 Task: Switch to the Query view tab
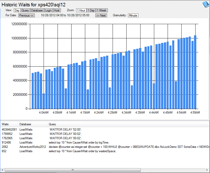26,10
